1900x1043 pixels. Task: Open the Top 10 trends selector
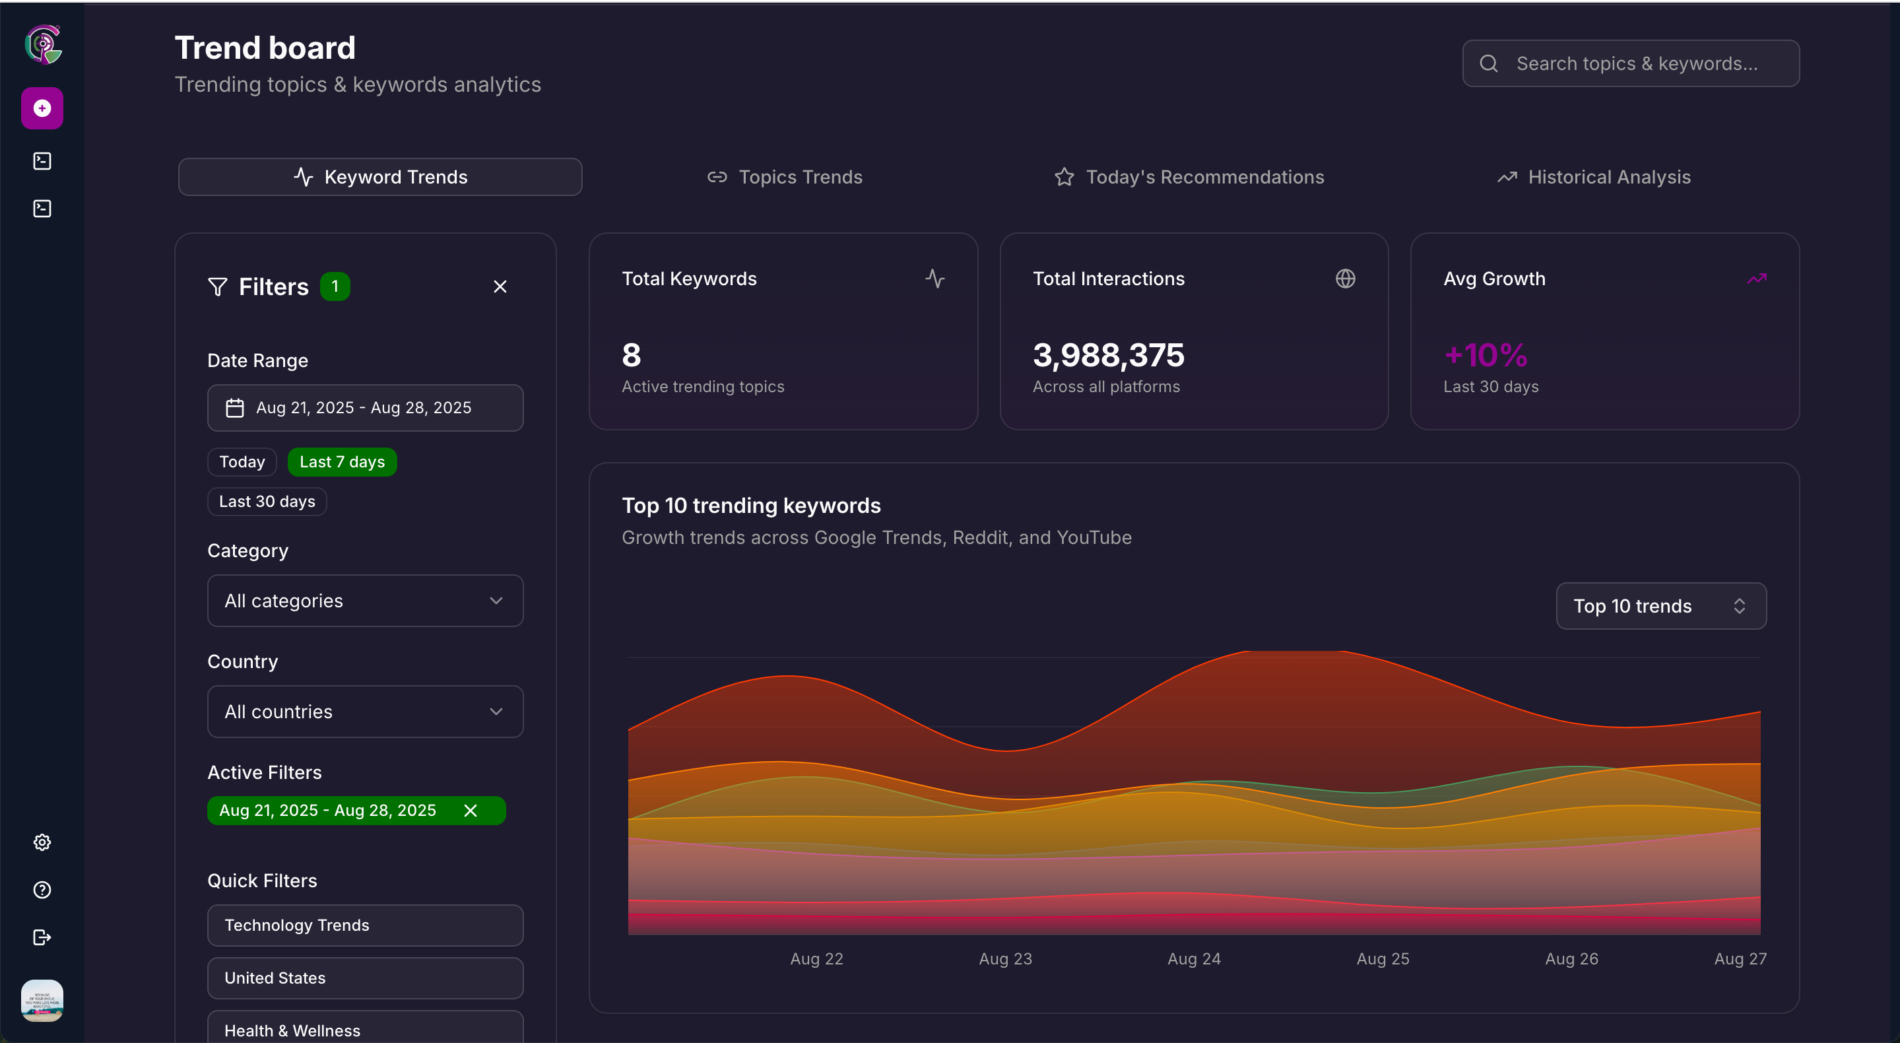coord(1660,607)
